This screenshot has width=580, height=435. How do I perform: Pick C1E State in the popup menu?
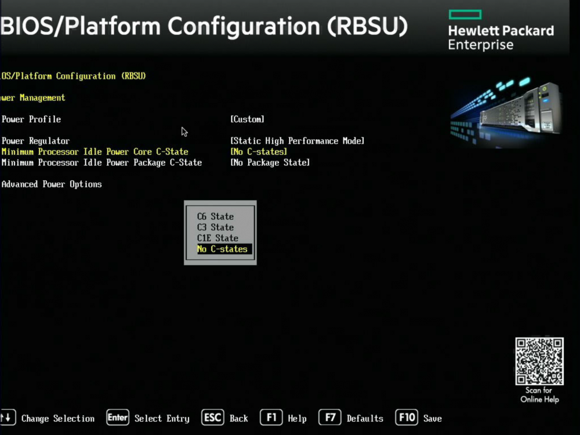[217, 238]
